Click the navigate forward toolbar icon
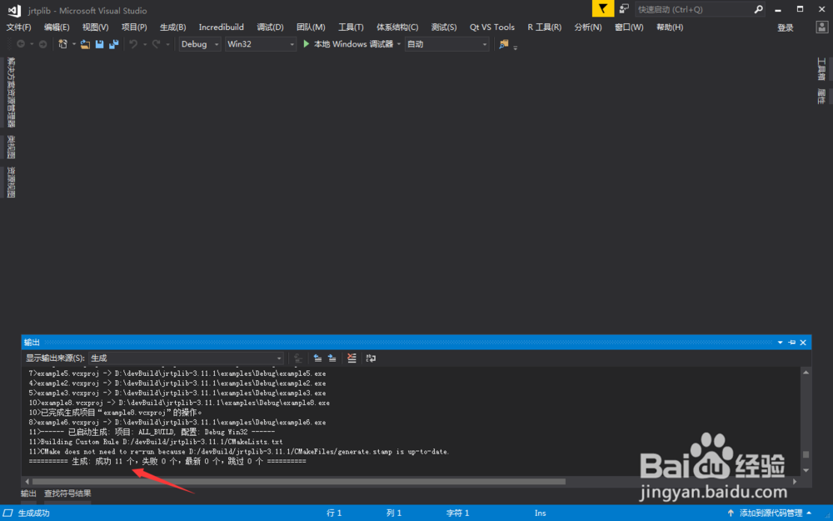 pos(42,44)
